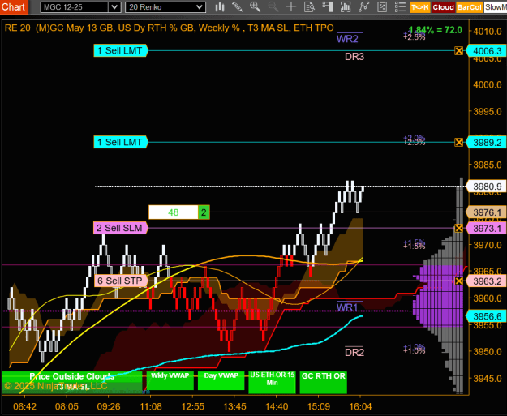Click the 1.84% = 72.0 readout
The width and height of the screenshot is (507, 416).
[436, 30]
